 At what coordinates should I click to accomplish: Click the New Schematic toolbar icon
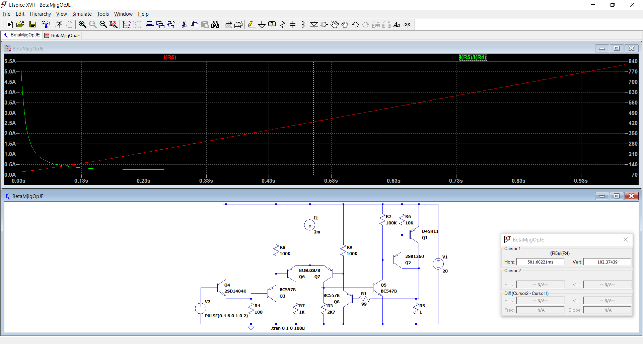[x=9, y=24]
